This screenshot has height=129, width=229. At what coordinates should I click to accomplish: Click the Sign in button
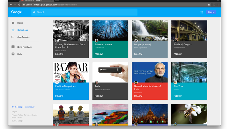[211, 12]
